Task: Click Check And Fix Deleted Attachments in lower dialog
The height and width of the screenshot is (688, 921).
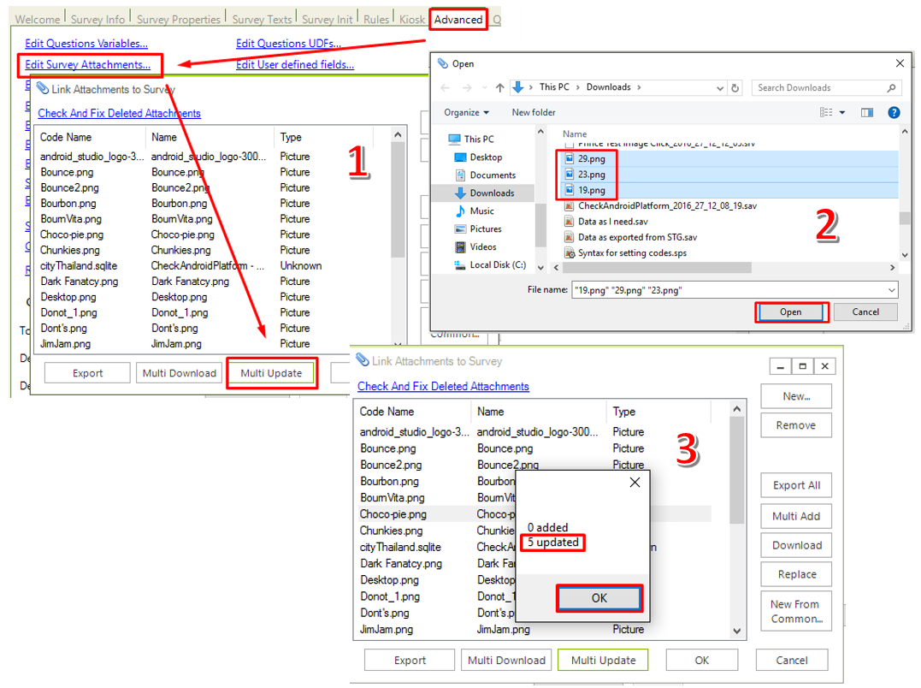Action: click(444, 386)
